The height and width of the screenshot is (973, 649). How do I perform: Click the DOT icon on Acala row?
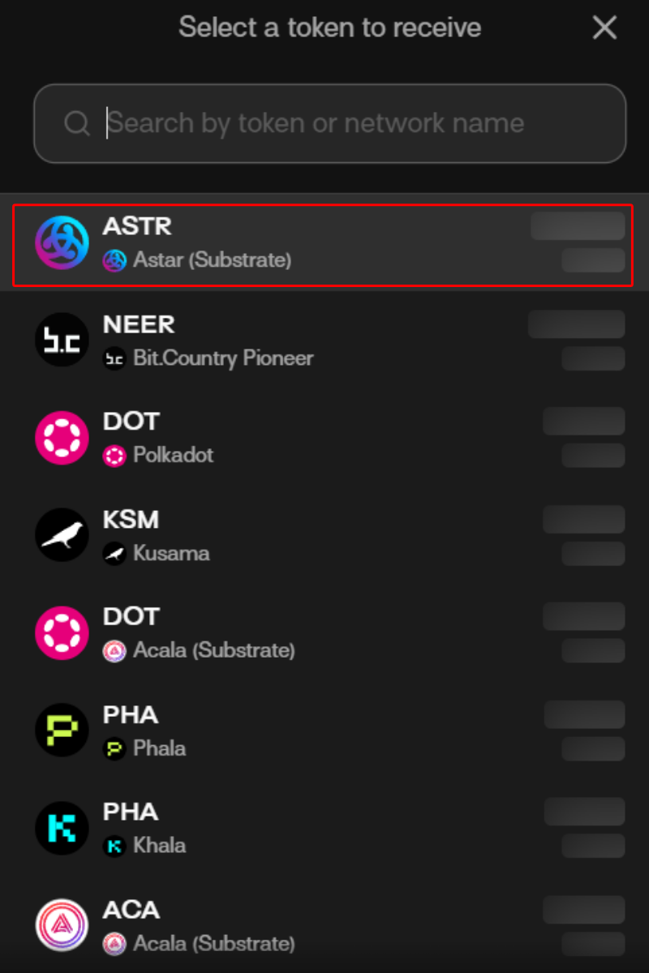pyautogui.click(x=62, y=632)
